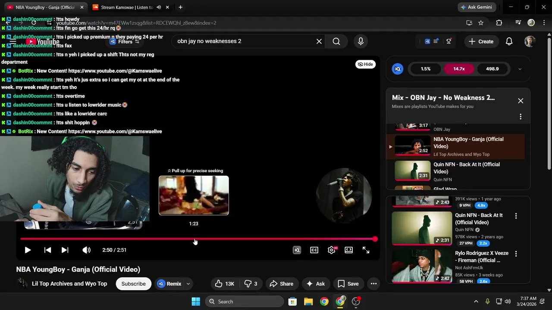This screenshot has height=310, width=552.
Task: Save the video to a playlist
Action: [x=348, y=284]
